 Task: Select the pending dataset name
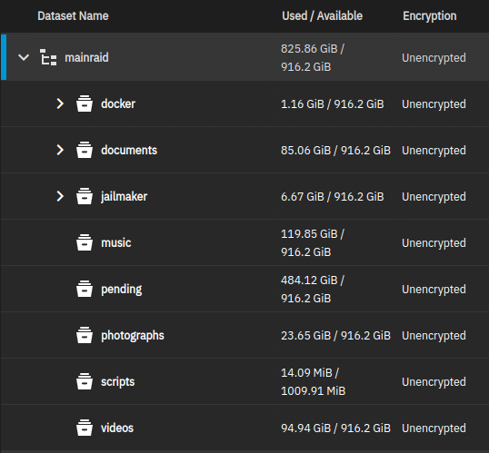pos(121,290)
